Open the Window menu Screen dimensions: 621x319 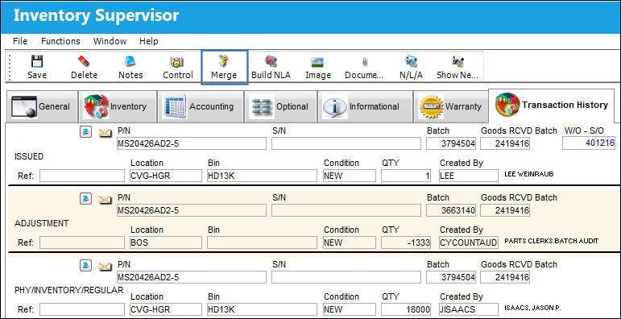[110, 41]
